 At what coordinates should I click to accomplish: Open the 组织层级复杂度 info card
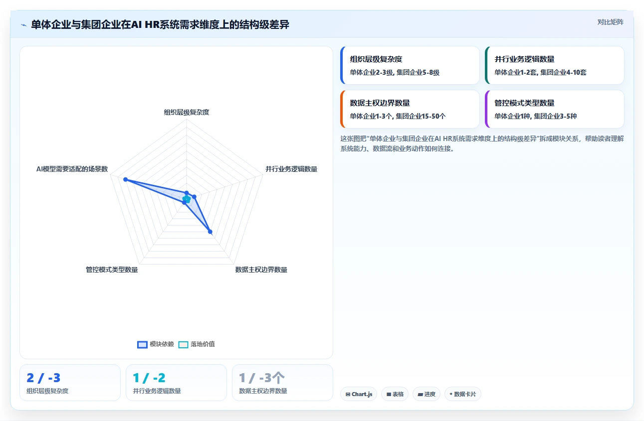coord(410,65)
